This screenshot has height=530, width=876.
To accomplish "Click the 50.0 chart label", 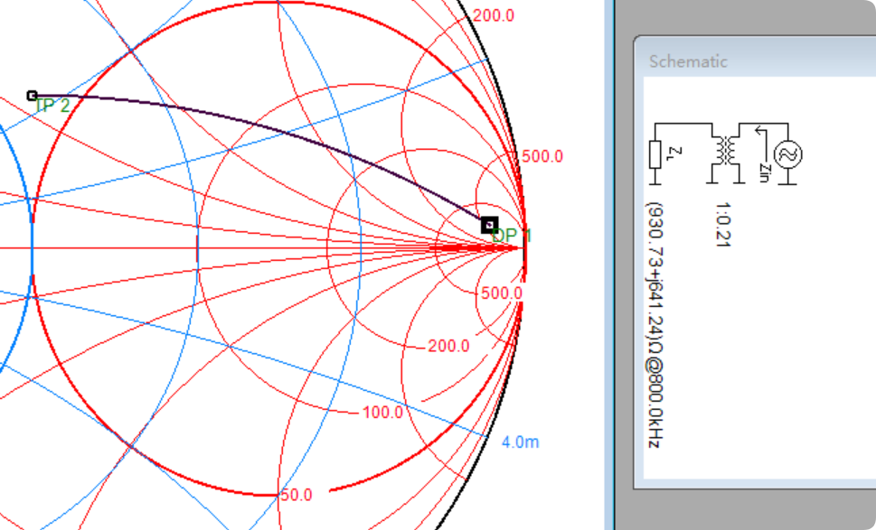I will [296, 495].
